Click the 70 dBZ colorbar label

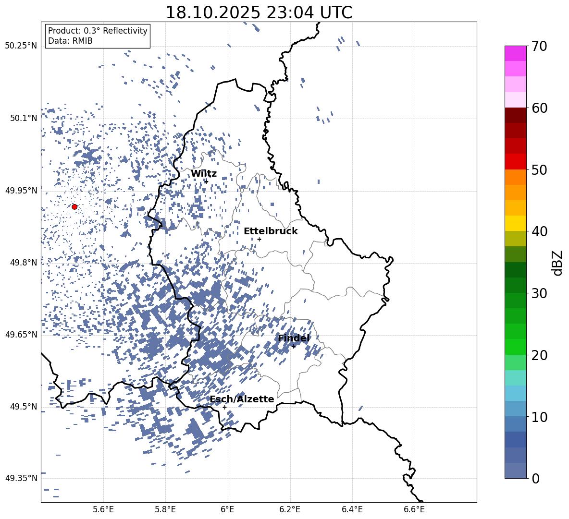539,46
